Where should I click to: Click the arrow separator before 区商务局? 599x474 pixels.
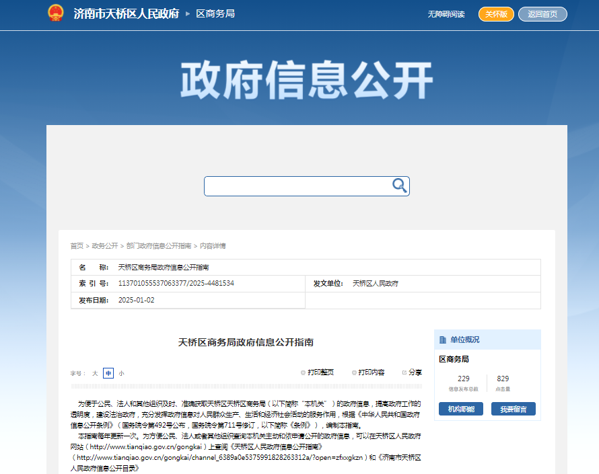(x=188, y=14)
